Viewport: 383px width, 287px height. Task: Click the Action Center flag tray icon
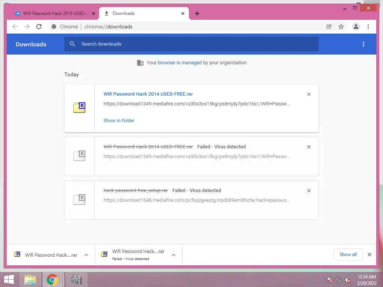(x=330, y=280)
